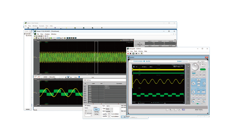Select the Rect window option in FFT Setting

(x=96, y=109)
